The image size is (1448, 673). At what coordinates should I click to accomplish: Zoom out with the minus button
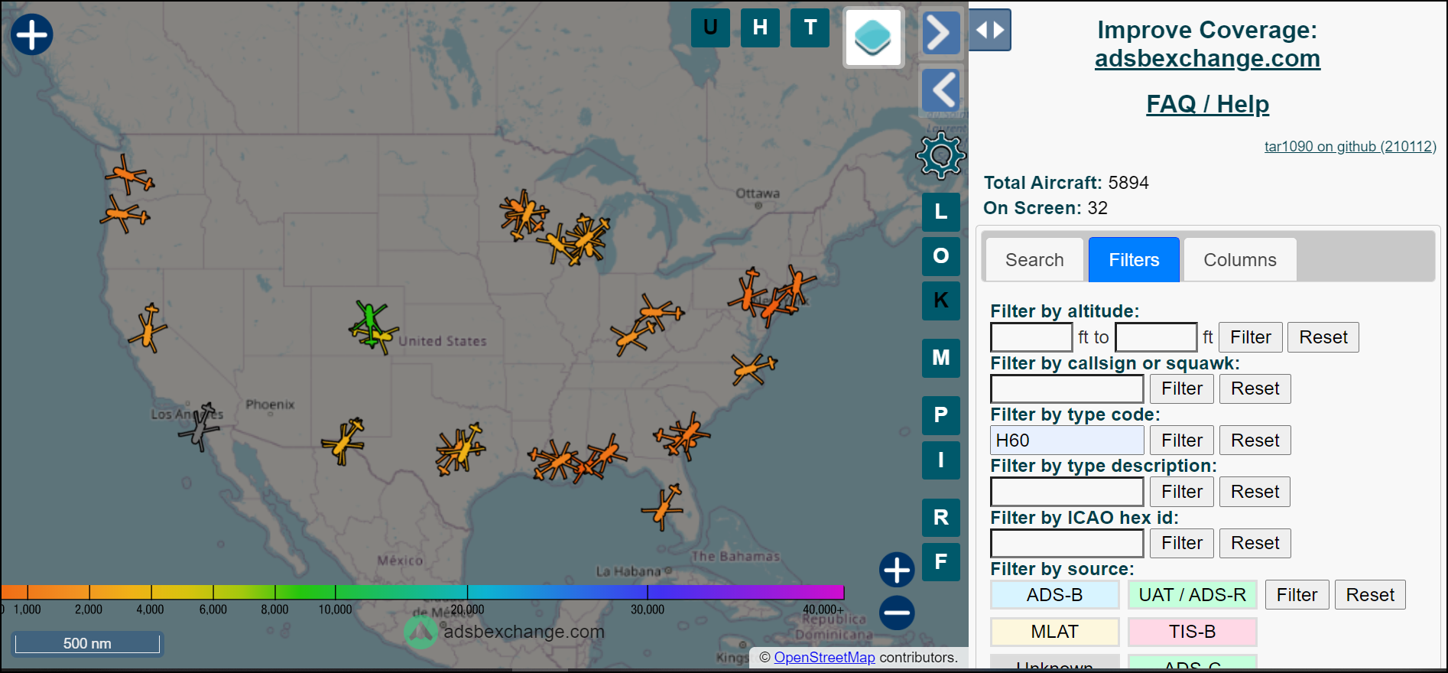[897, 613]
